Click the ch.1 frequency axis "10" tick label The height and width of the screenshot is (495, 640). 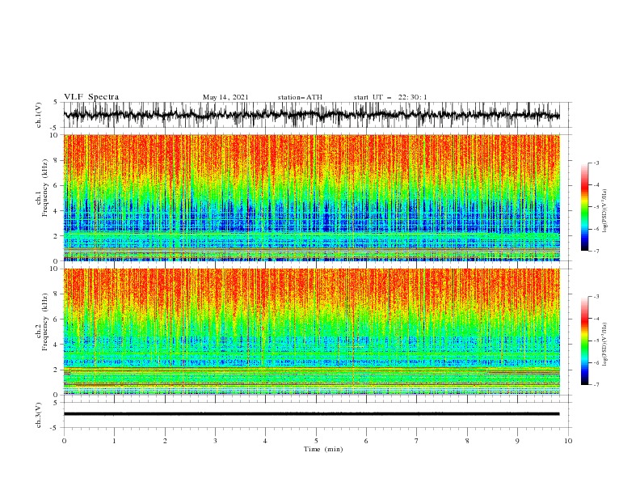[x=54, y=135]
